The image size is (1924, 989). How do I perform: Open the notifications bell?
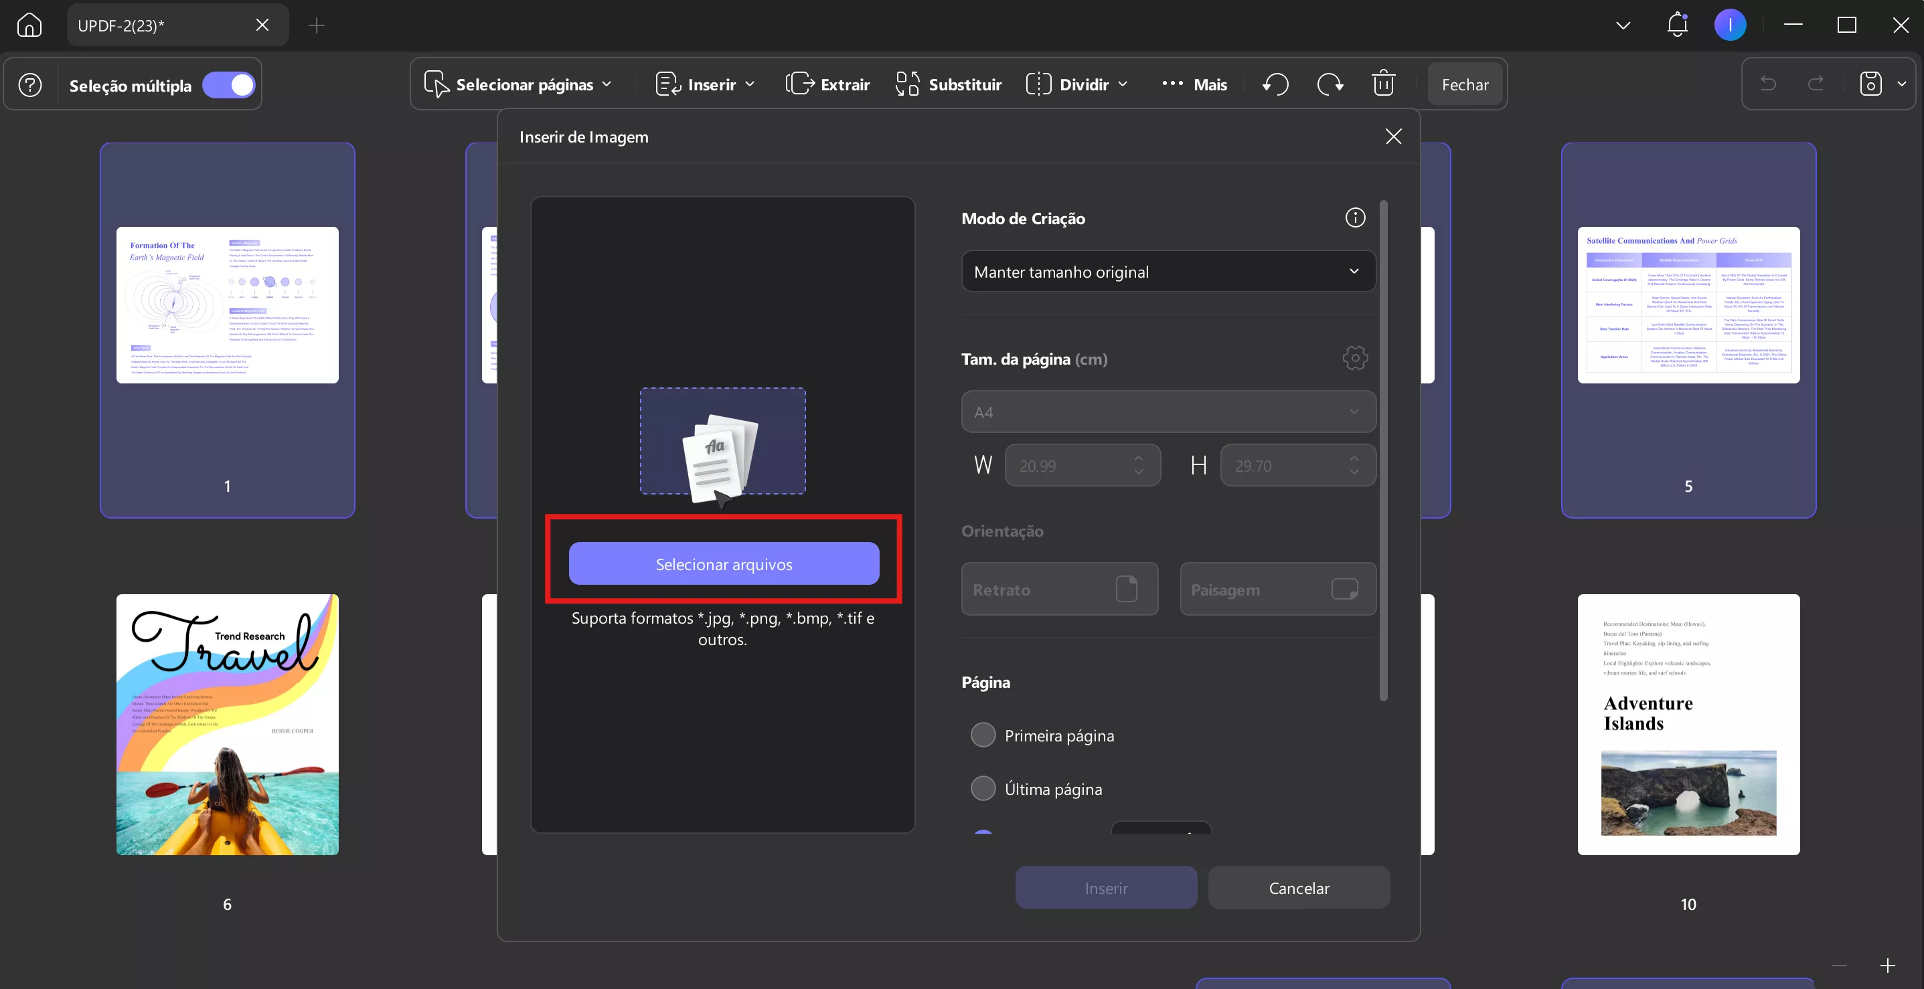(1678, 25)
